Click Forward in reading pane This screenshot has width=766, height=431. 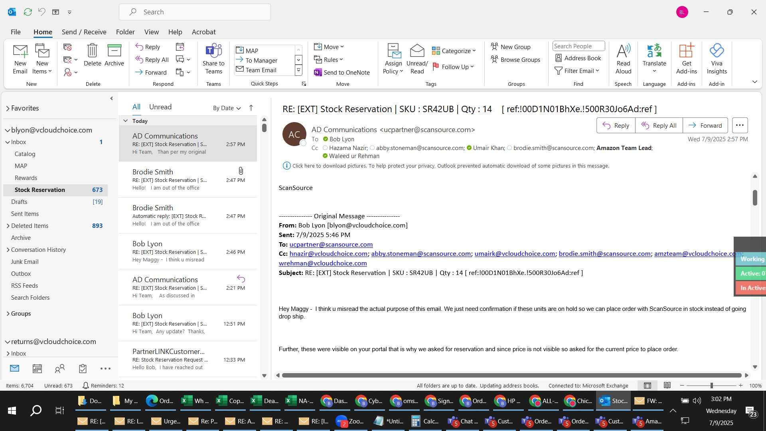point(705,125)
